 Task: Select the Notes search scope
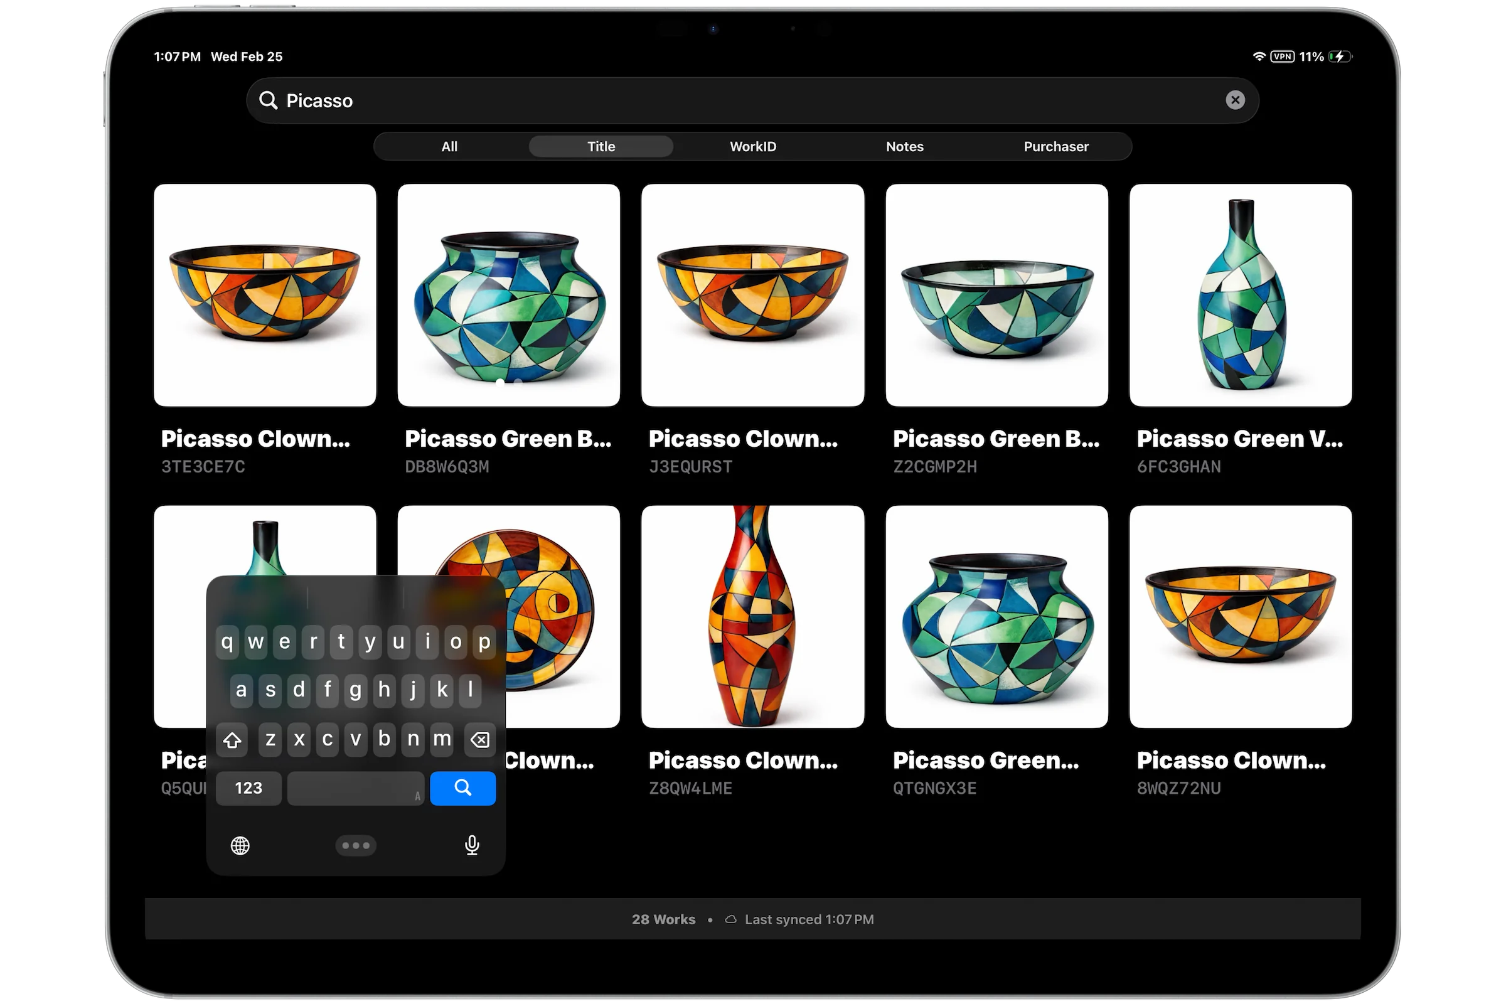pos(905,147)
